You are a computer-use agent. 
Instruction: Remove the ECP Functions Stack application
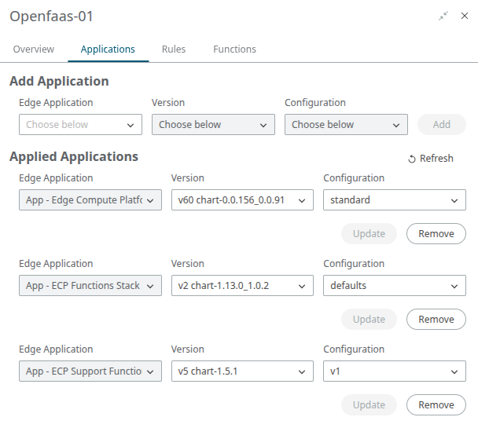click(436, 320)
